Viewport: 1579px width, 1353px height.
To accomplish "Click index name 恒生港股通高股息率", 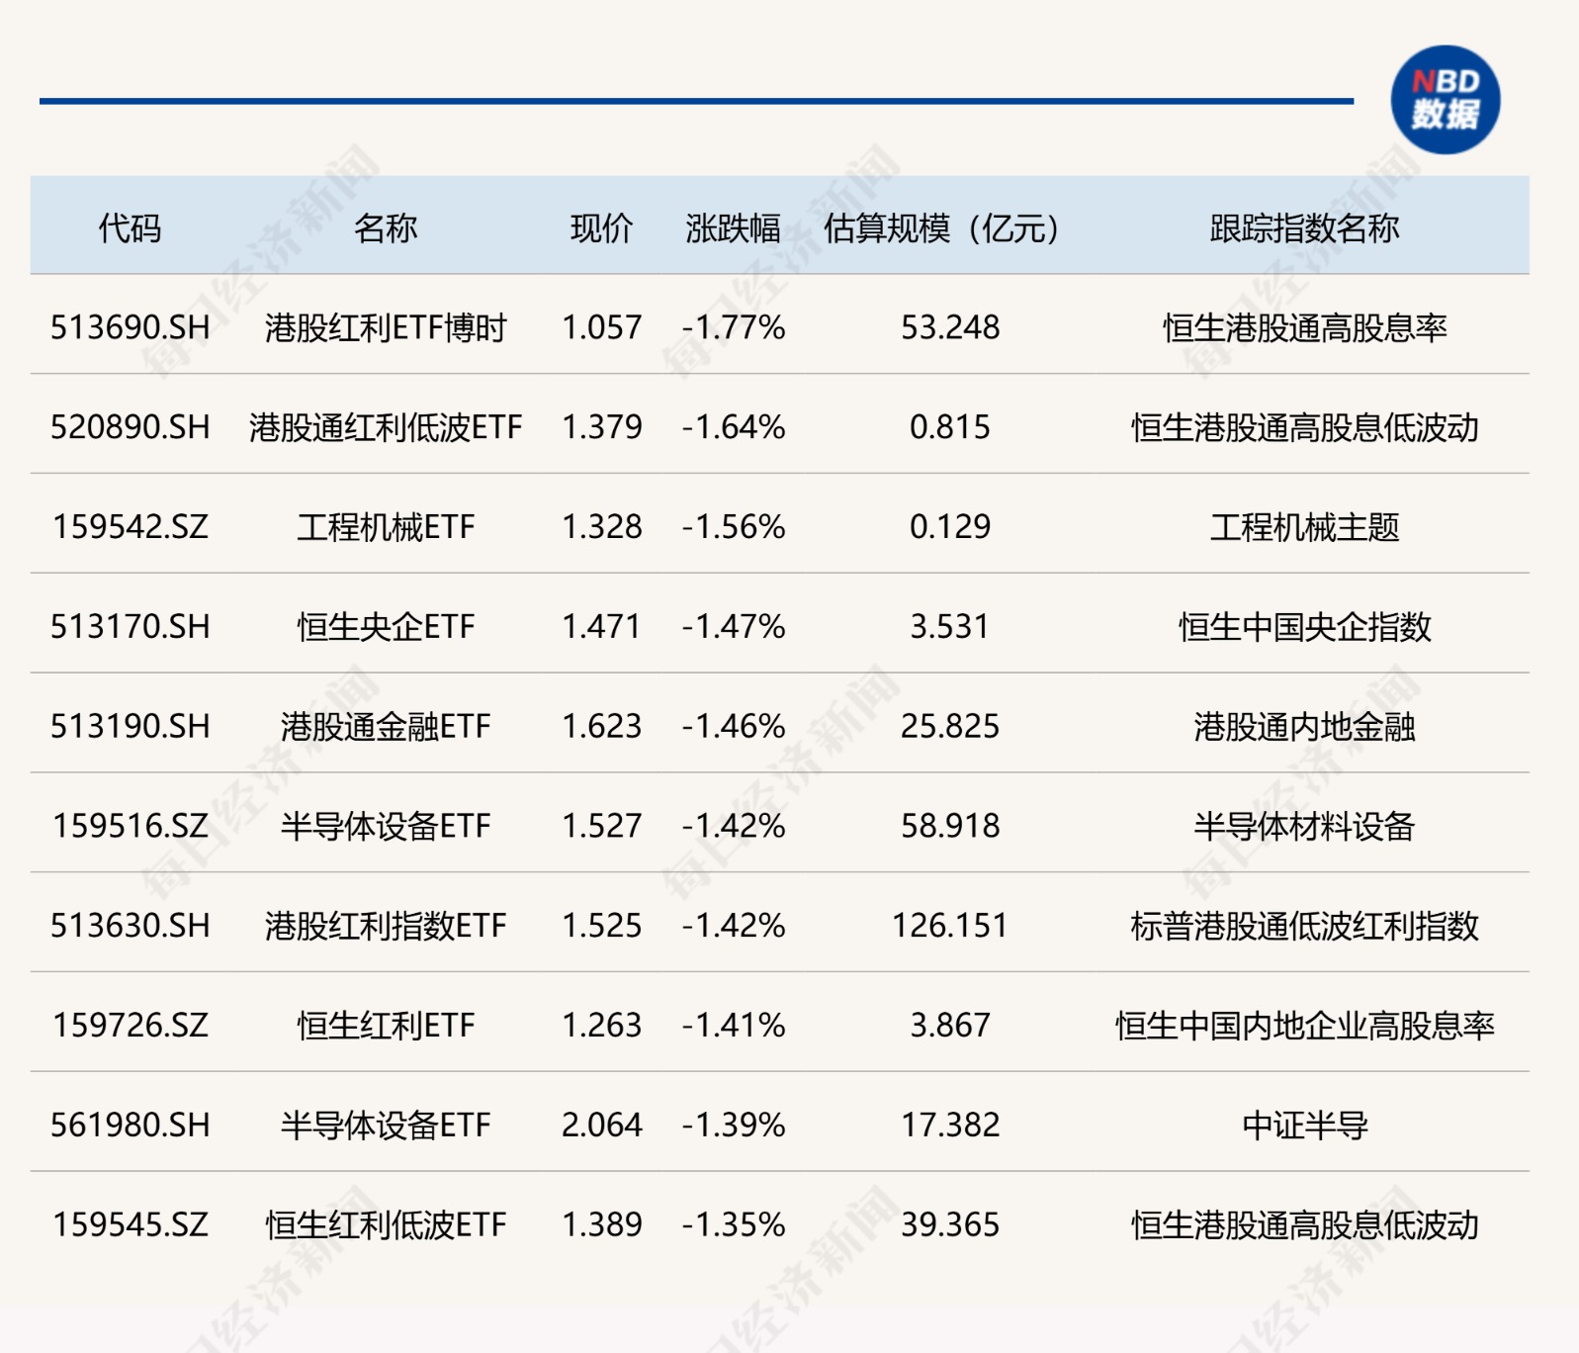I will tap(1304, 327).
